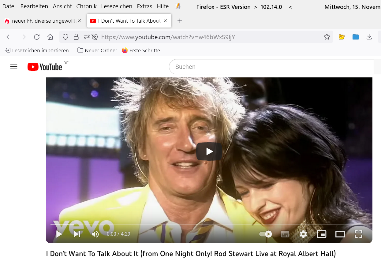This screenshot has width=381, height=261.
Task: Click the yellow open folder toolbar icon
Action: pos(342,37)
